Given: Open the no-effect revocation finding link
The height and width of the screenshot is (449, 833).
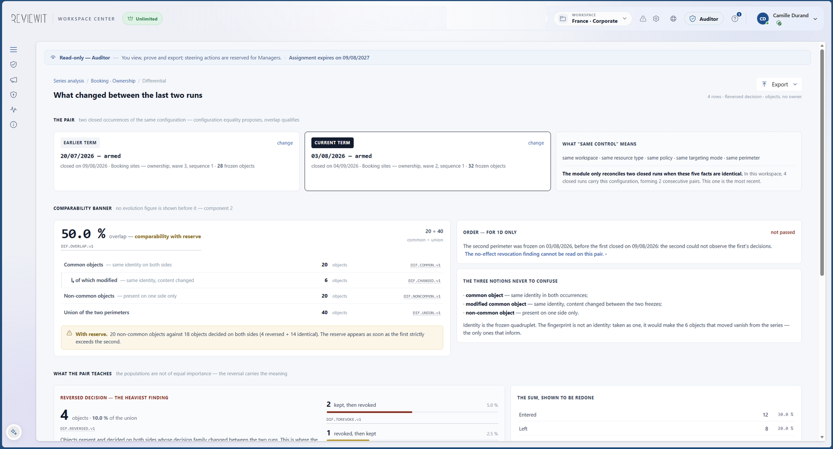Looking at the screenshot, I should (x=535, y=254).
